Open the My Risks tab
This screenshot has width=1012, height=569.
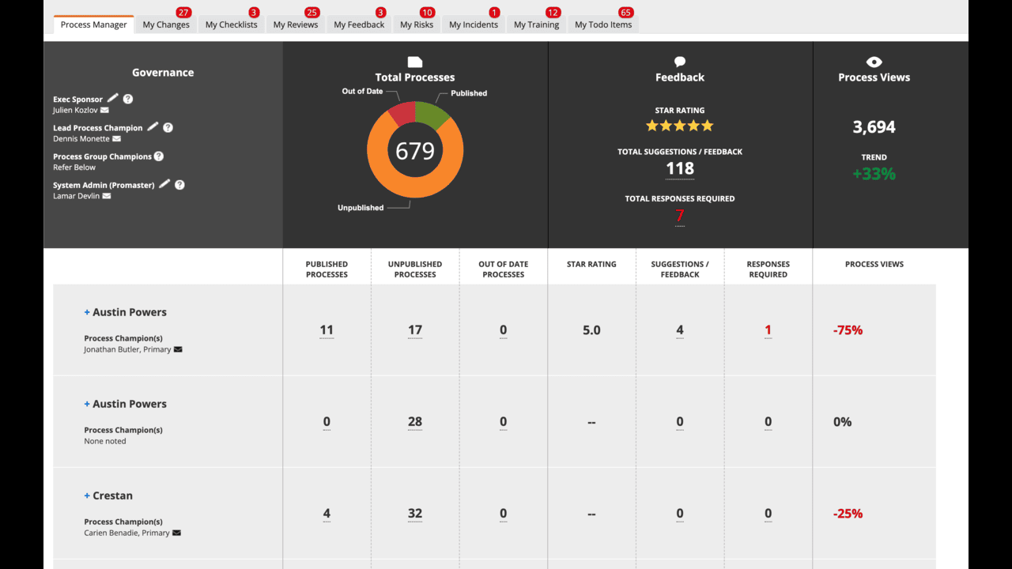(x=417, y=24)
